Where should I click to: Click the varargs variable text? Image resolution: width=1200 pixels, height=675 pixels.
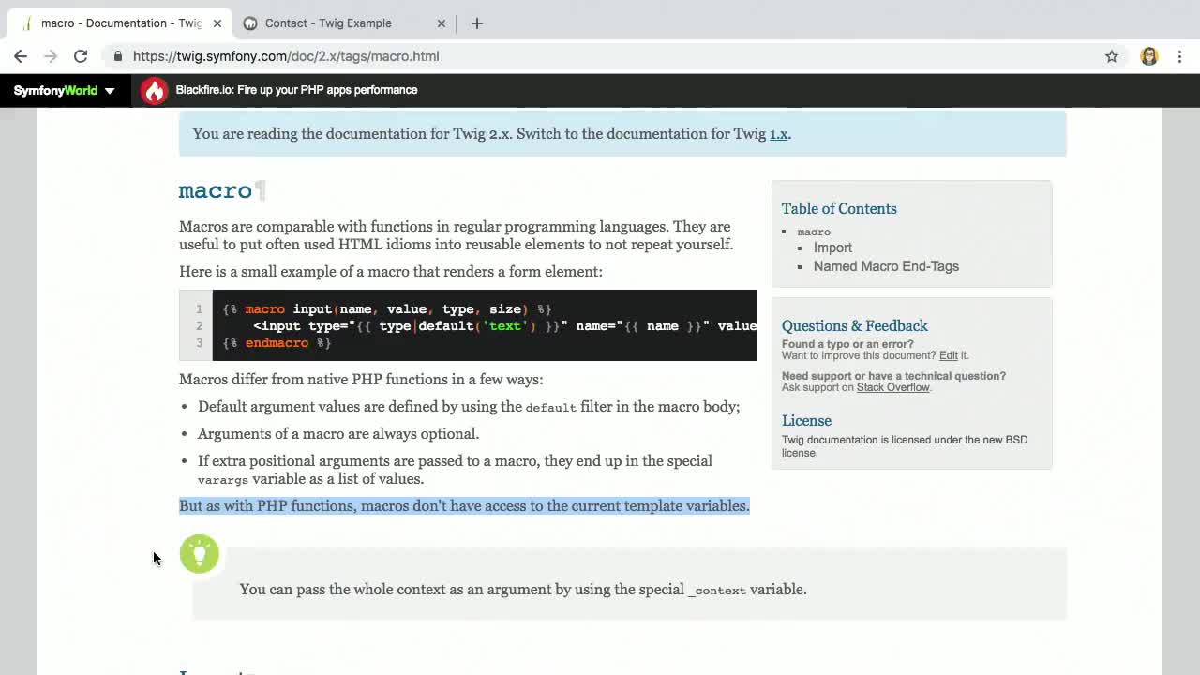click(223, 479)
